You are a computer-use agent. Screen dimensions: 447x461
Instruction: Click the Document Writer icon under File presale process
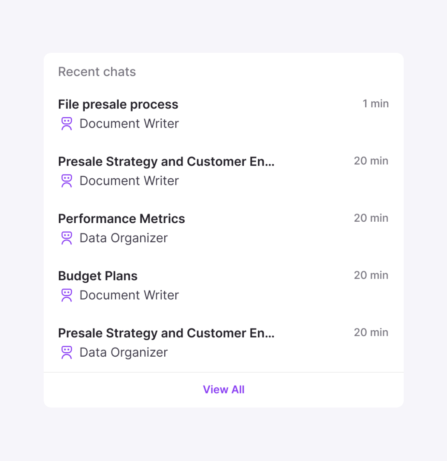click(x=67, y=123)
